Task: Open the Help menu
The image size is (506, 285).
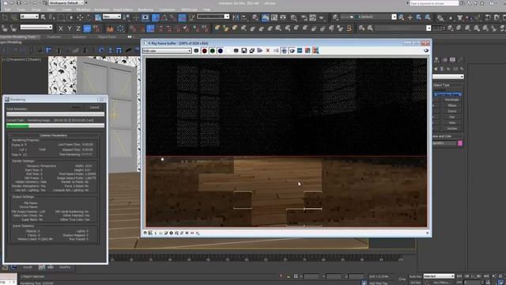Action: click(x=206, y=9)
